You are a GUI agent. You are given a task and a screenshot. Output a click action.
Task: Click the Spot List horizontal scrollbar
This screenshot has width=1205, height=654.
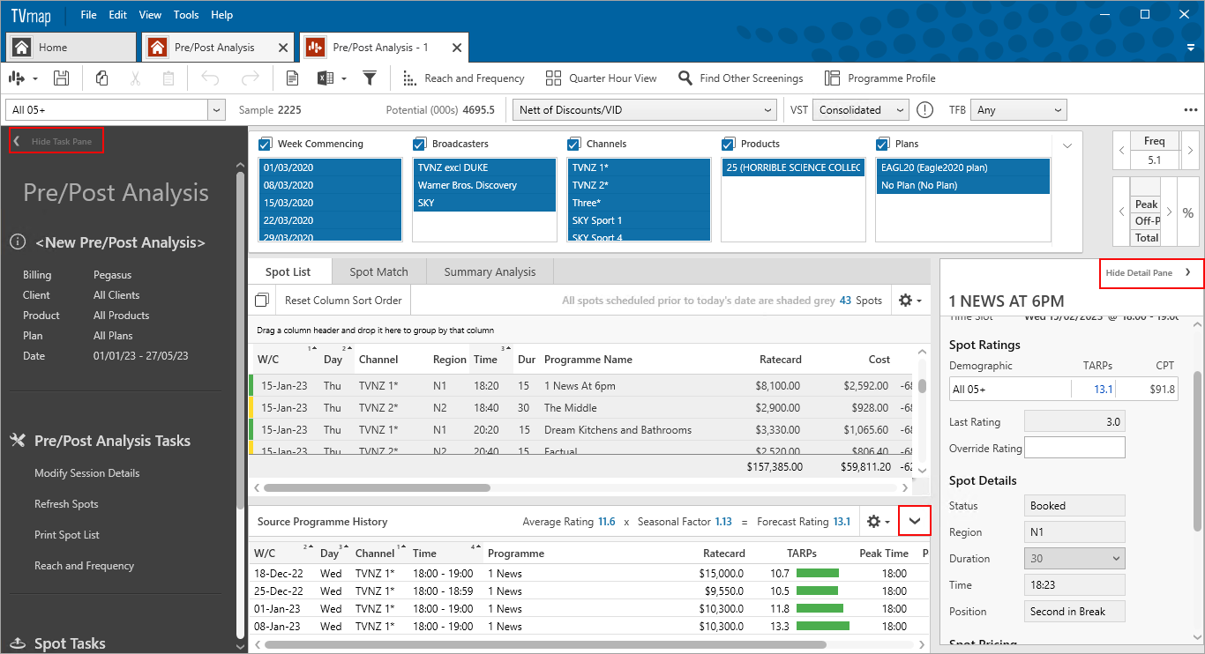click(377, 487)
